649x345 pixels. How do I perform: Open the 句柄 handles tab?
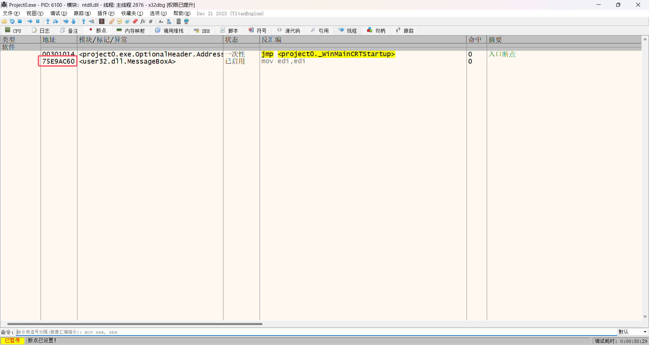click(x=377, y=30)
